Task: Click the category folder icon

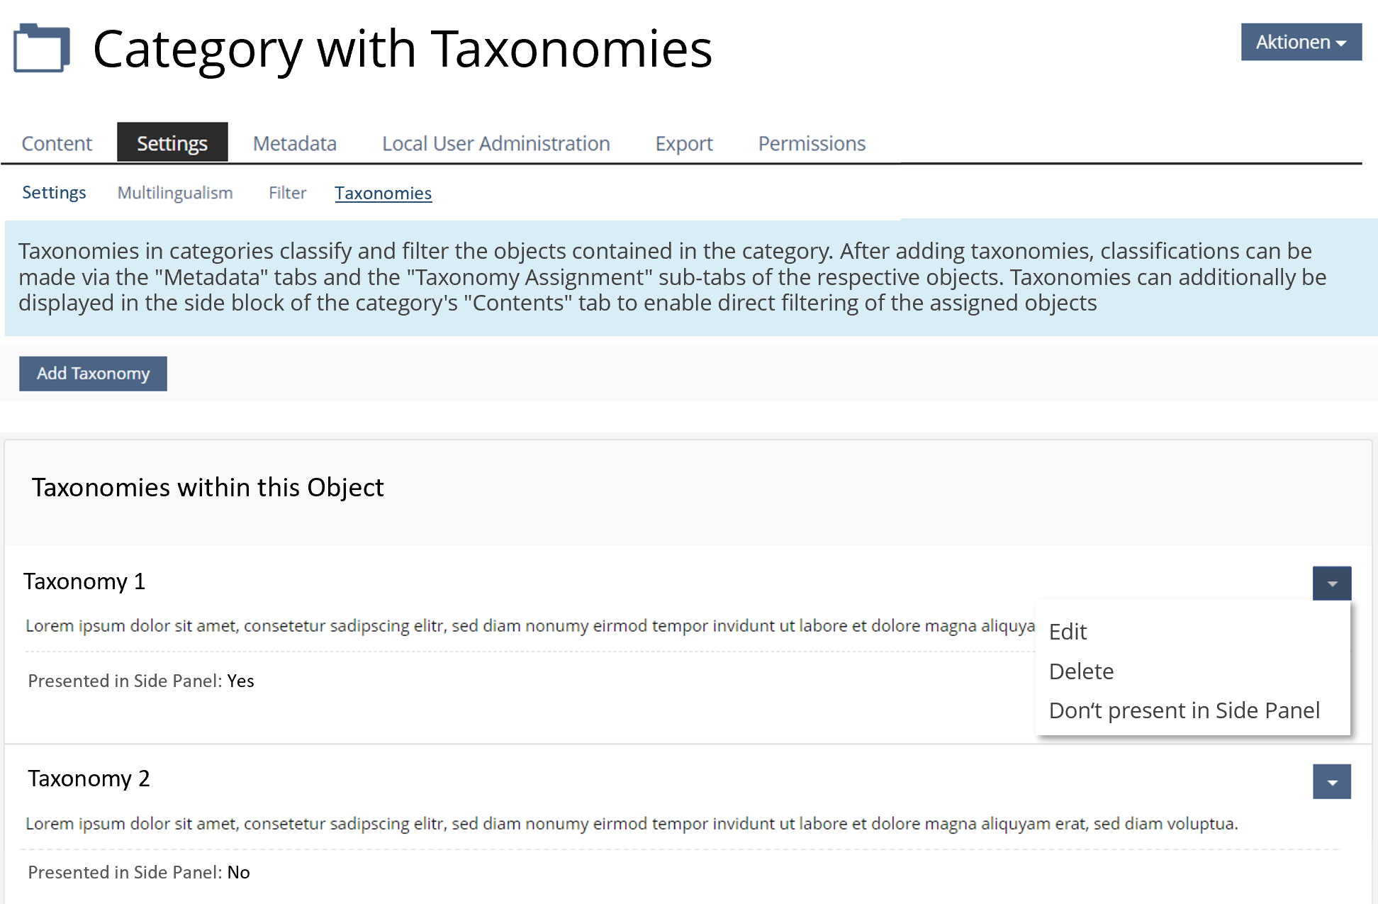Action: tap(41, 48)
